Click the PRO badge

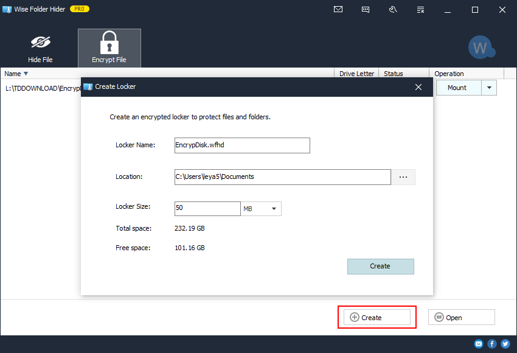[80, 9]
